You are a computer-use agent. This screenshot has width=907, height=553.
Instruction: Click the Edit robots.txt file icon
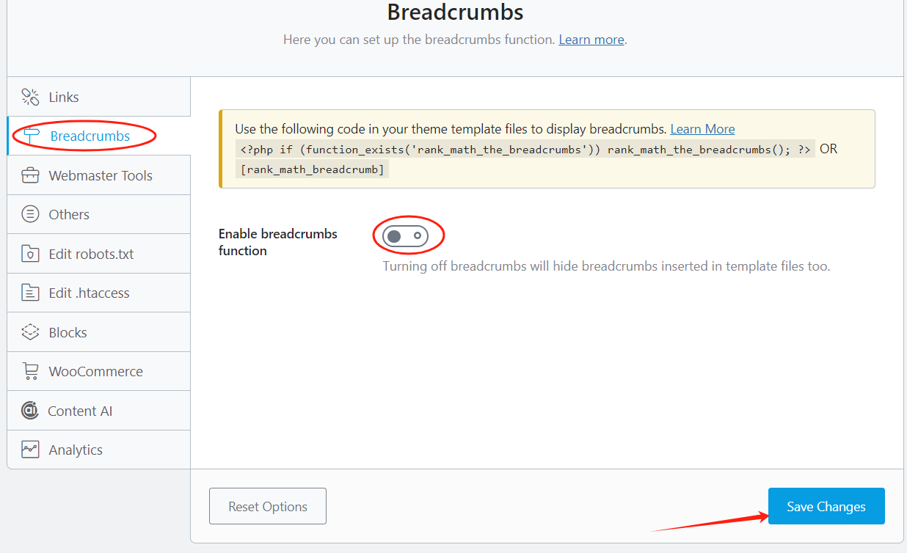(x=30, y=254)
